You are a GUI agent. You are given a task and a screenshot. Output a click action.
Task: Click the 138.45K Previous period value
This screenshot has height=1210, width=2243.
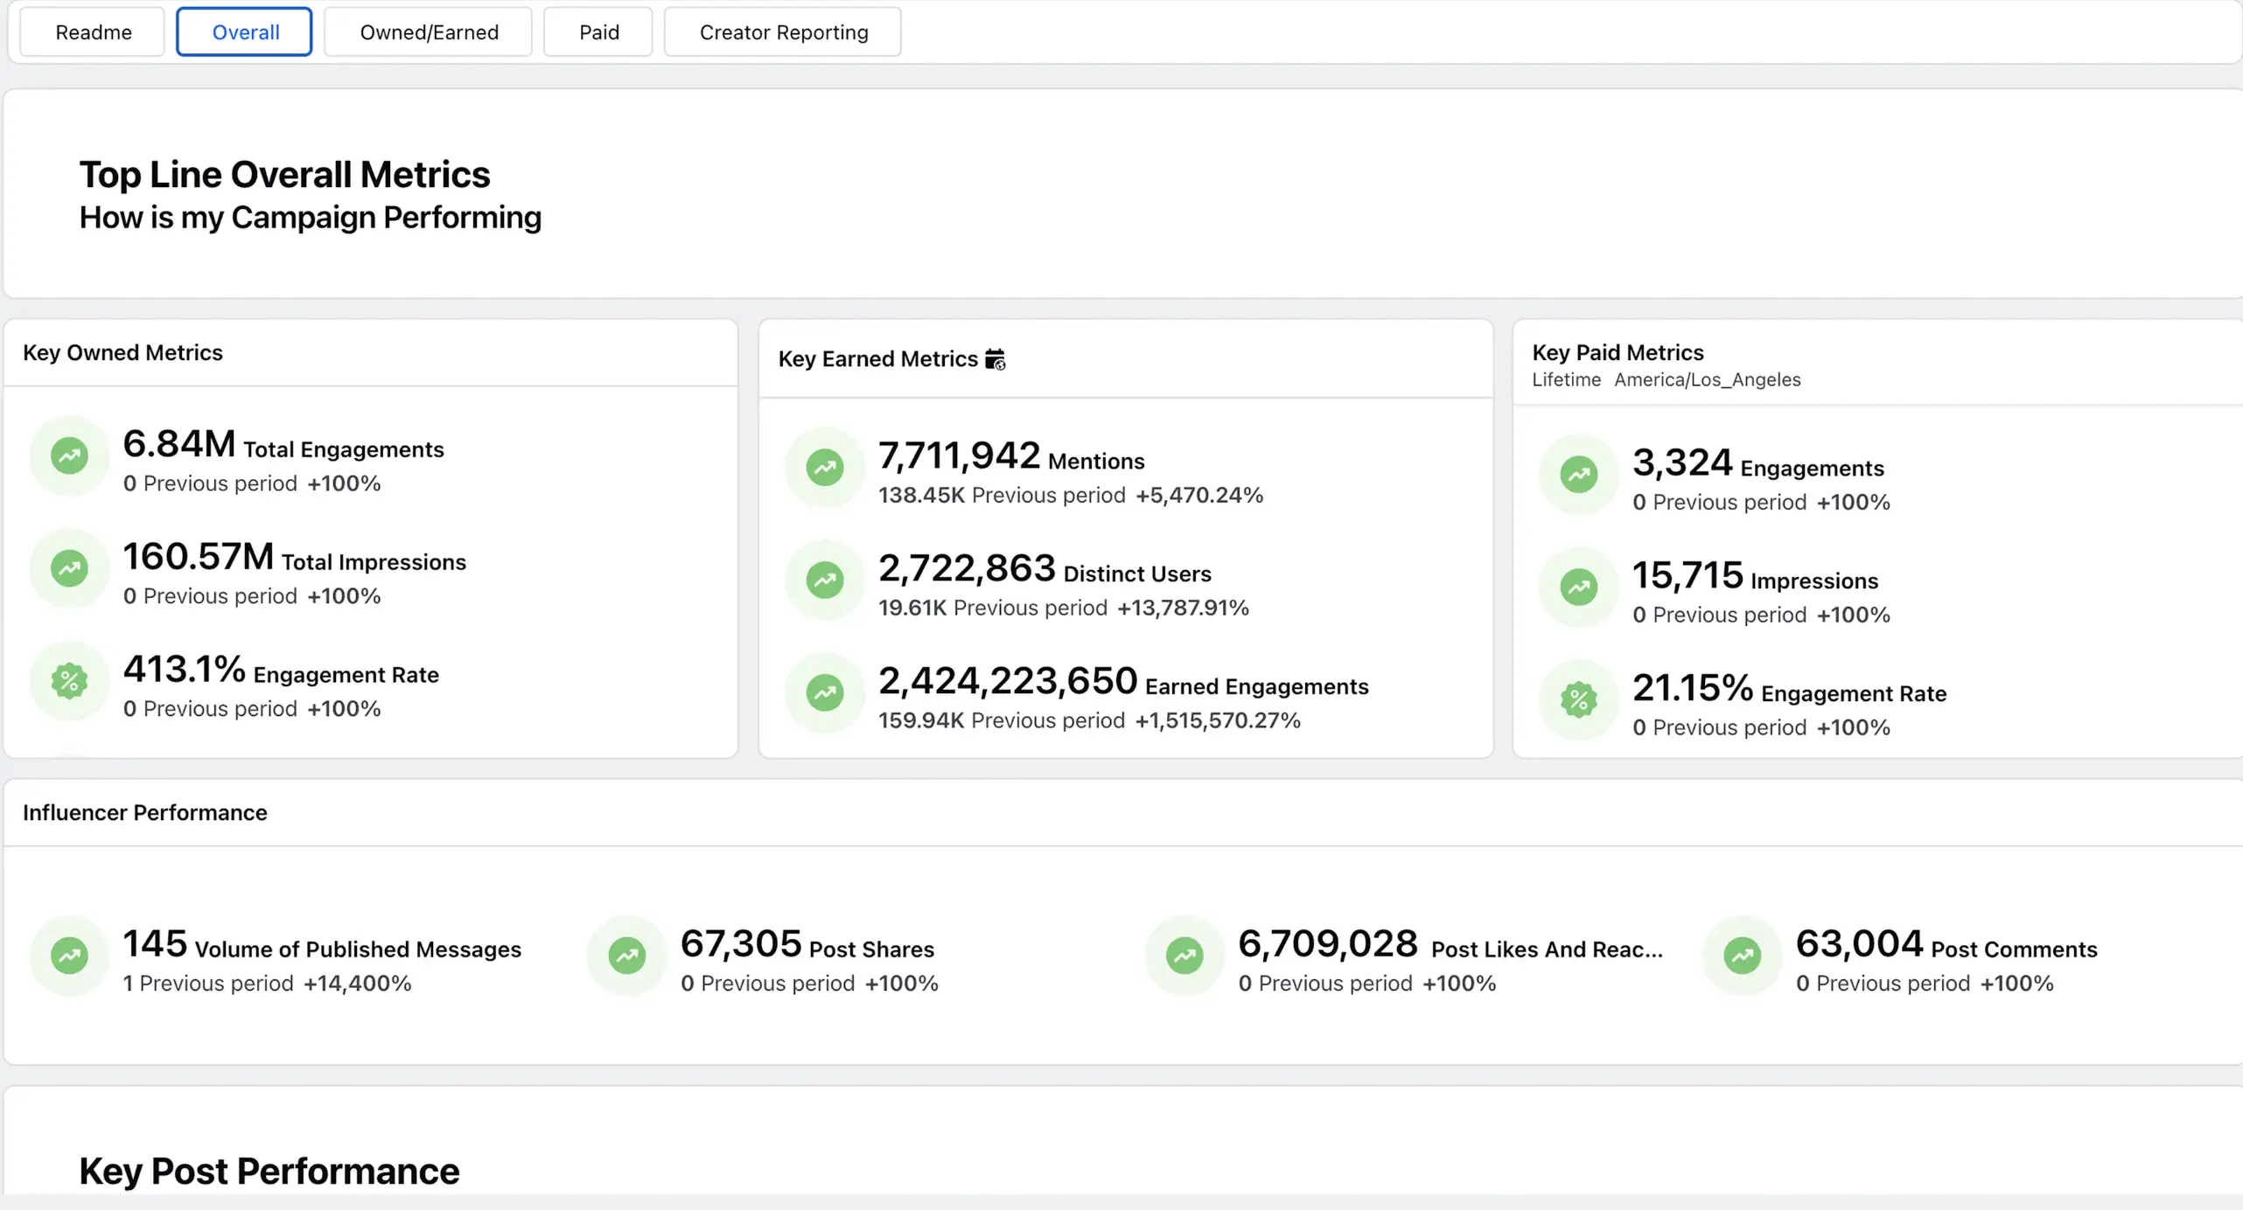(x=921, y=496)
